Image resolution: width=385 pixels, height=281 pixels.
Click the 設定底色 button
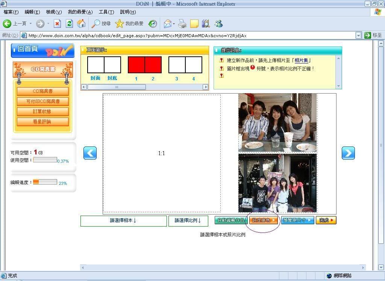click(264, 220)
